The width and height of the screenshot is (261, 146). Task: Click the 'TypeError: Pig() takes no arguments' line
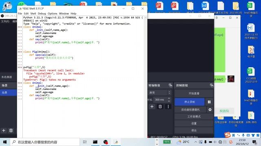click(x=49, y=79)
